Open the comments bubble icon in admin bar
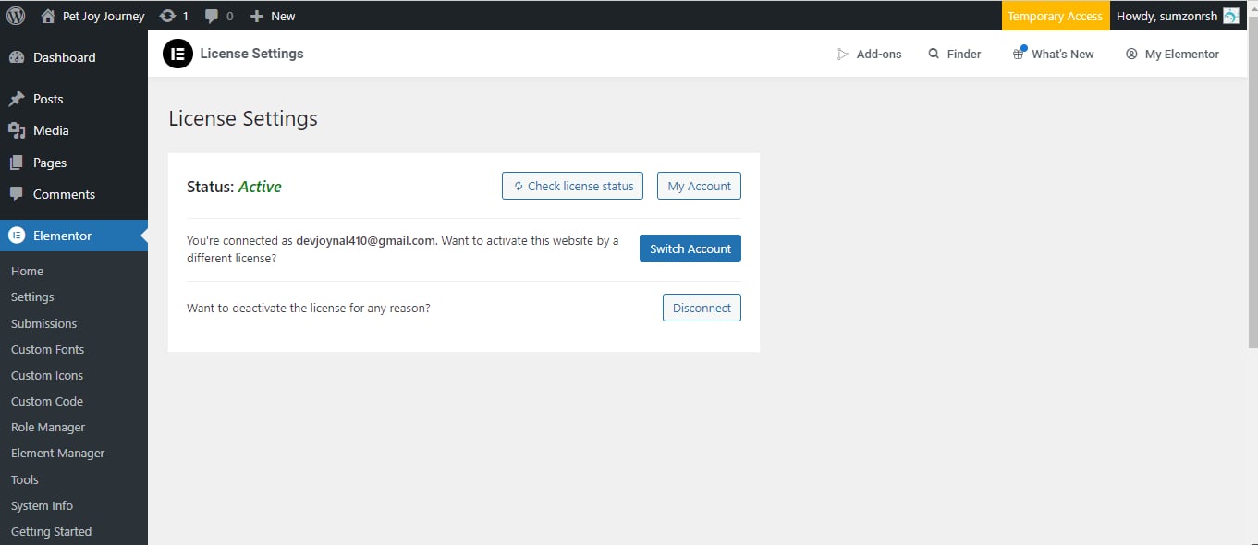Viewport: 1258px width, 545px height. coord(212,16)
